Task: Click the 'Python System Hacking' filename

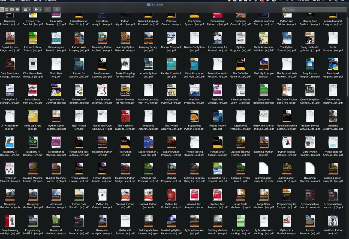Action: point(240,232)
